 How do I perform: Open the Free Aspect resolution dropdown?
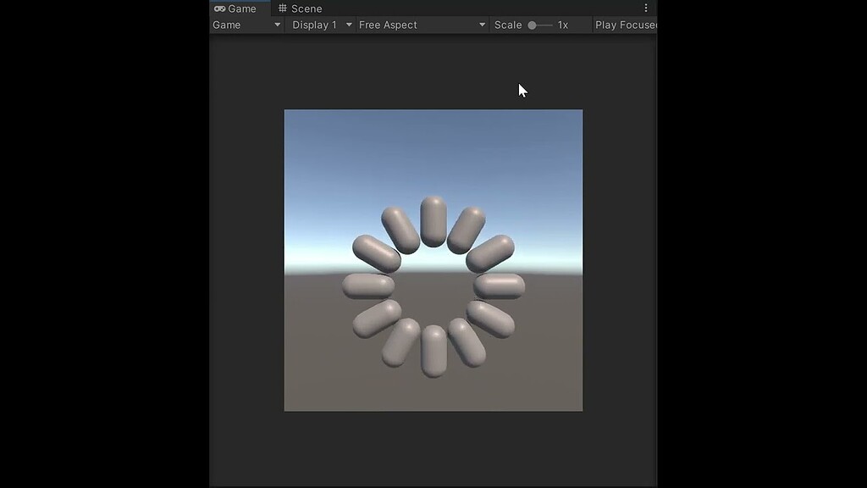(415, 25)
